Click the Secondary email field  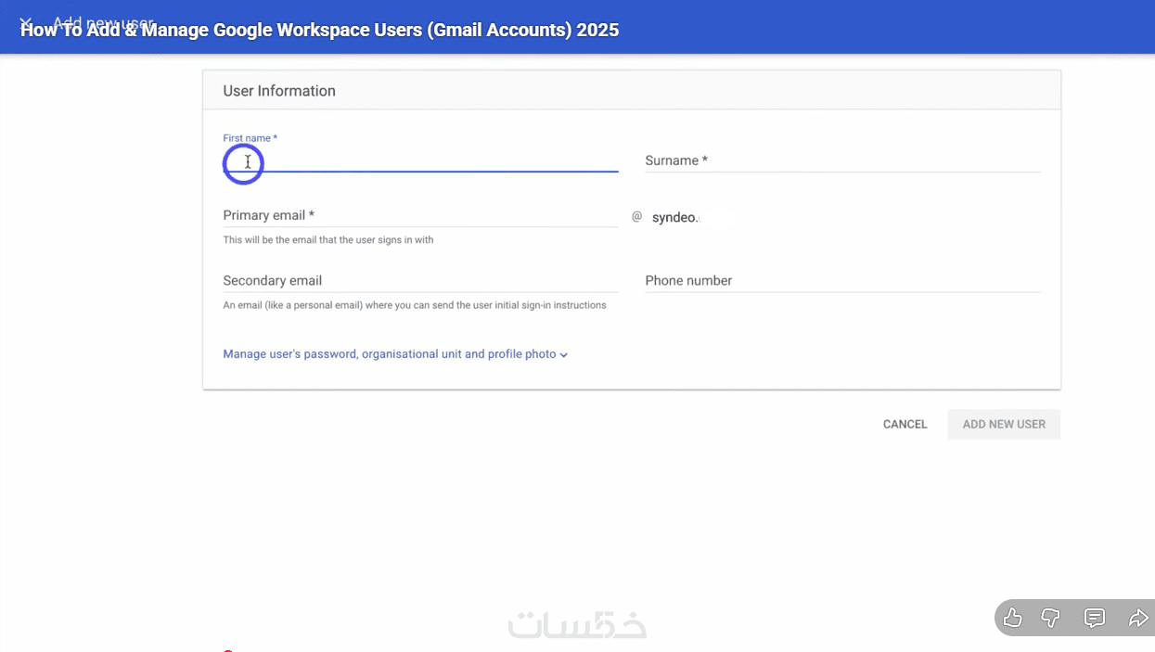(x=420, y=280)
